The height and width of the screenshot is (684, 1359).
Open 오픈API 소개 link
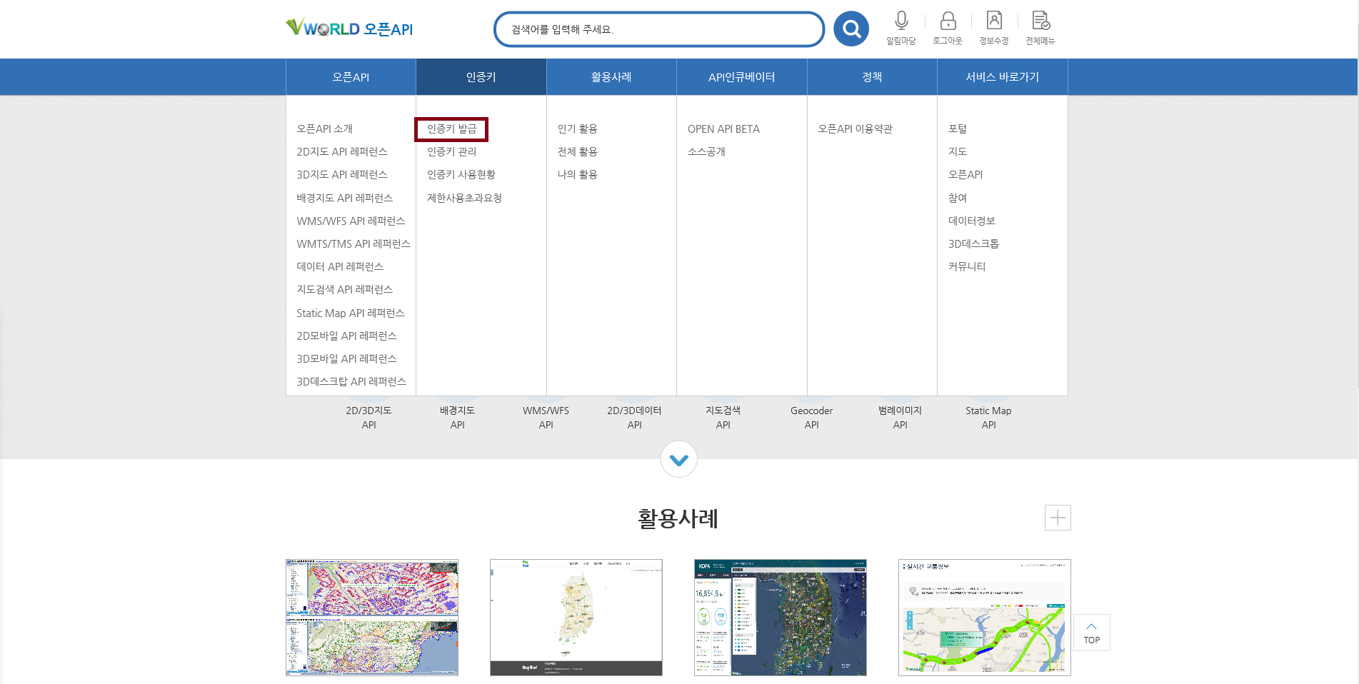325,129
